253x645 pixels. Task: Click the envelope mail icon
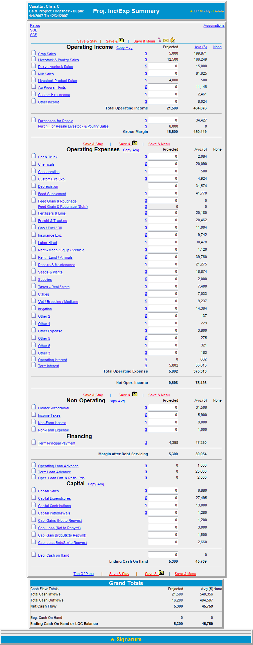click(x=166, y=41)
